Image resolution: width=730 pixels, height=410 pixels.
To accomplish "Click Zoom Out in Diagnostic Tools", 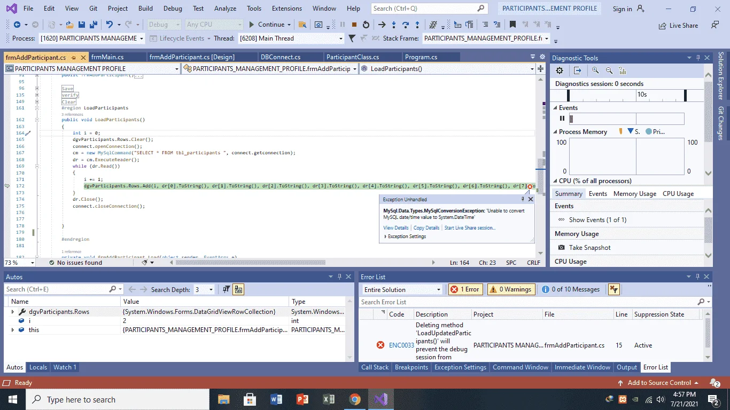I will [609, 70].
